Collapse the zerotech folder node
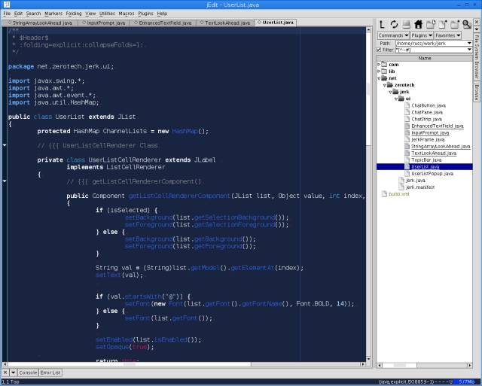This screenshot has height=386, width=482. click(383, 85)
